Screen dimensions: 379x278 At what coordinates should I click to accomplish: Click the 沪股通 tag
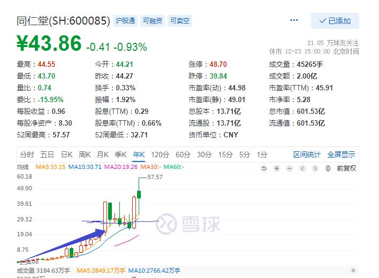(x=125, y=21)
